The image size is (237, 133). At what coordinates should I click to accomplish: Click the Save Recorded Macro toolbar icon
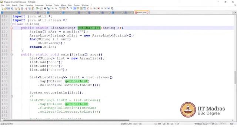pyautogui.click(x=112, y=8)
